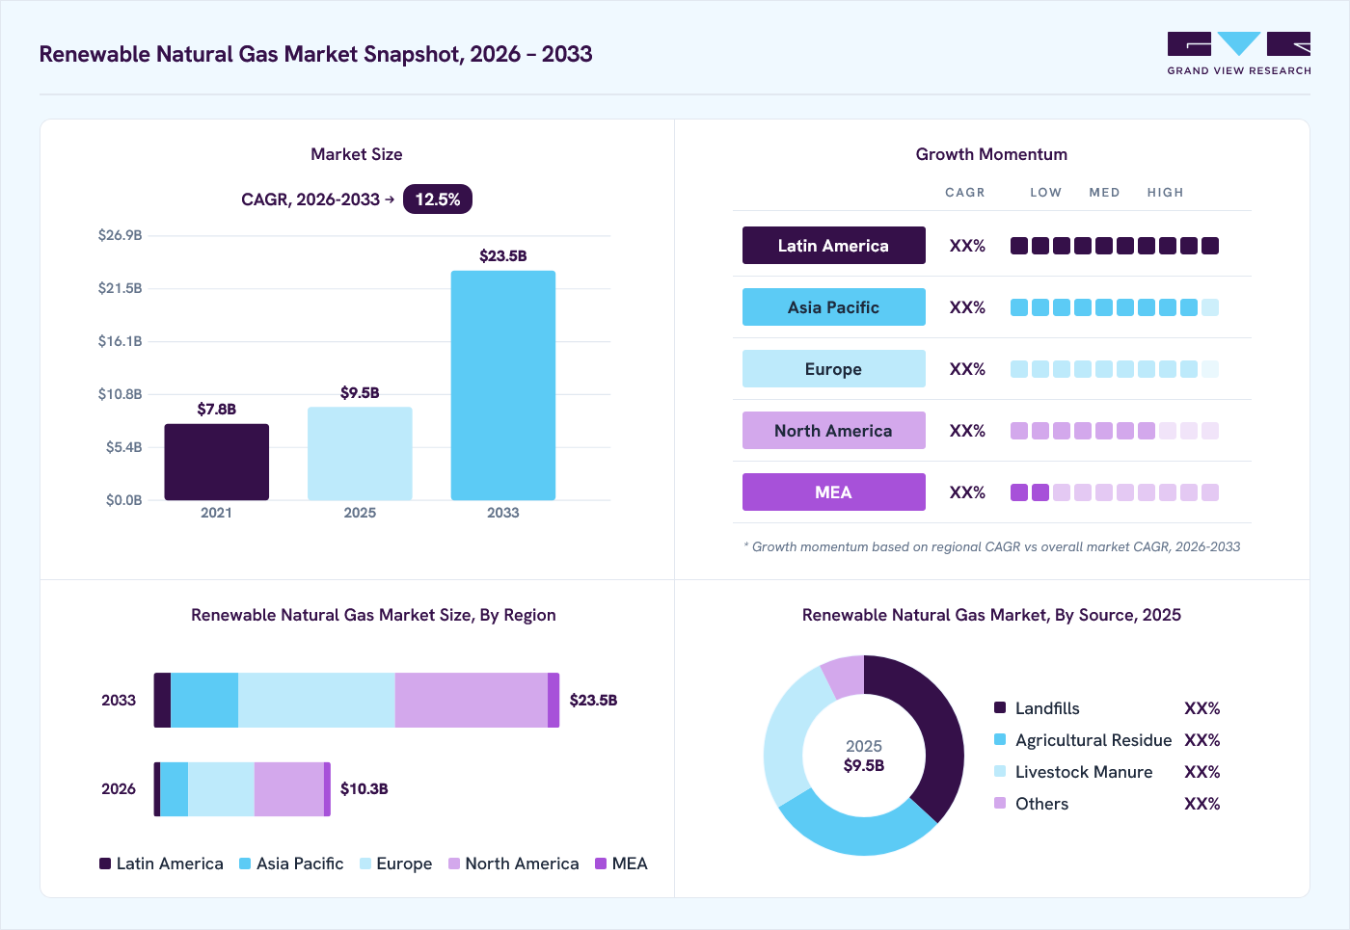Click the Others legend swatch
The width and height of the screenshot is (1350, 930).
(x=1000, y=803)
